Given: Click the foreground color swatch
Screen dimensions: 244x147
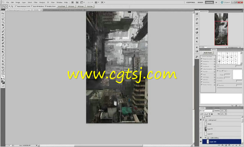Looking at the screenshot, I should click(2, 81).
